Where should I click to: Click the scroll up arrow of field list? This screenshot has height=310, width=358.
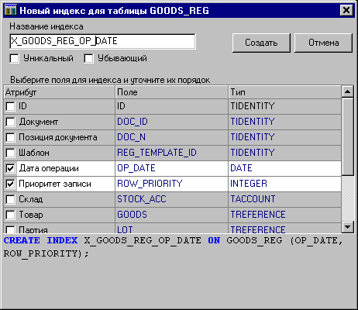[348, 91]
